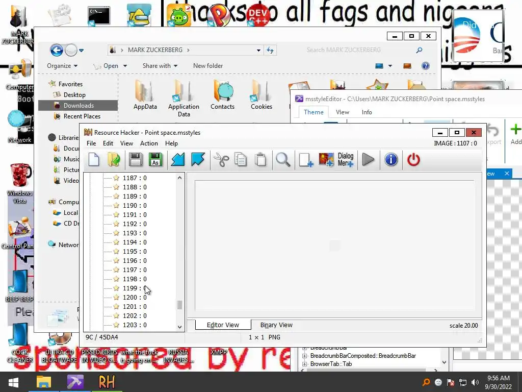This screenshot has width=522, height=392.
Task: Open Share with dropdown in Explorer
Action: click(x=160, y=66)
